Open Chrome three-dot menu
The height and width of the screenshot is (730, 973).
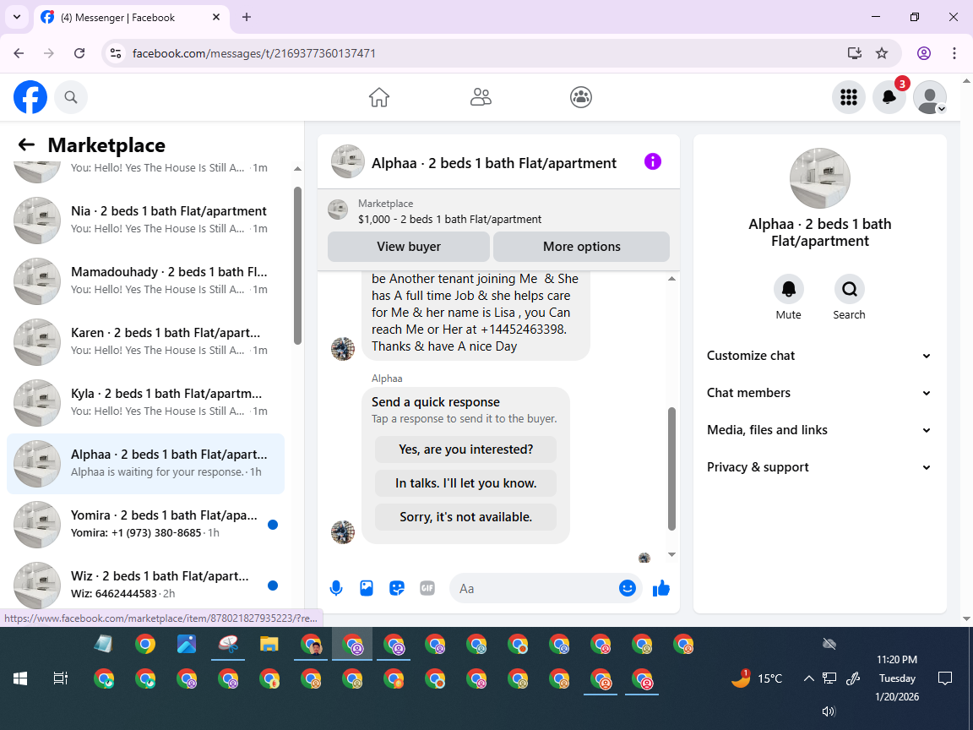click(x=954, y=53)
